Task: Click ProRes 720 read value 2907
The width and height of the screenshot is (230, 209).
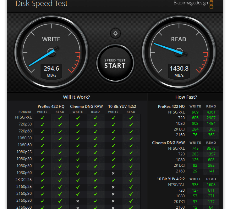Action: (211, 118)
